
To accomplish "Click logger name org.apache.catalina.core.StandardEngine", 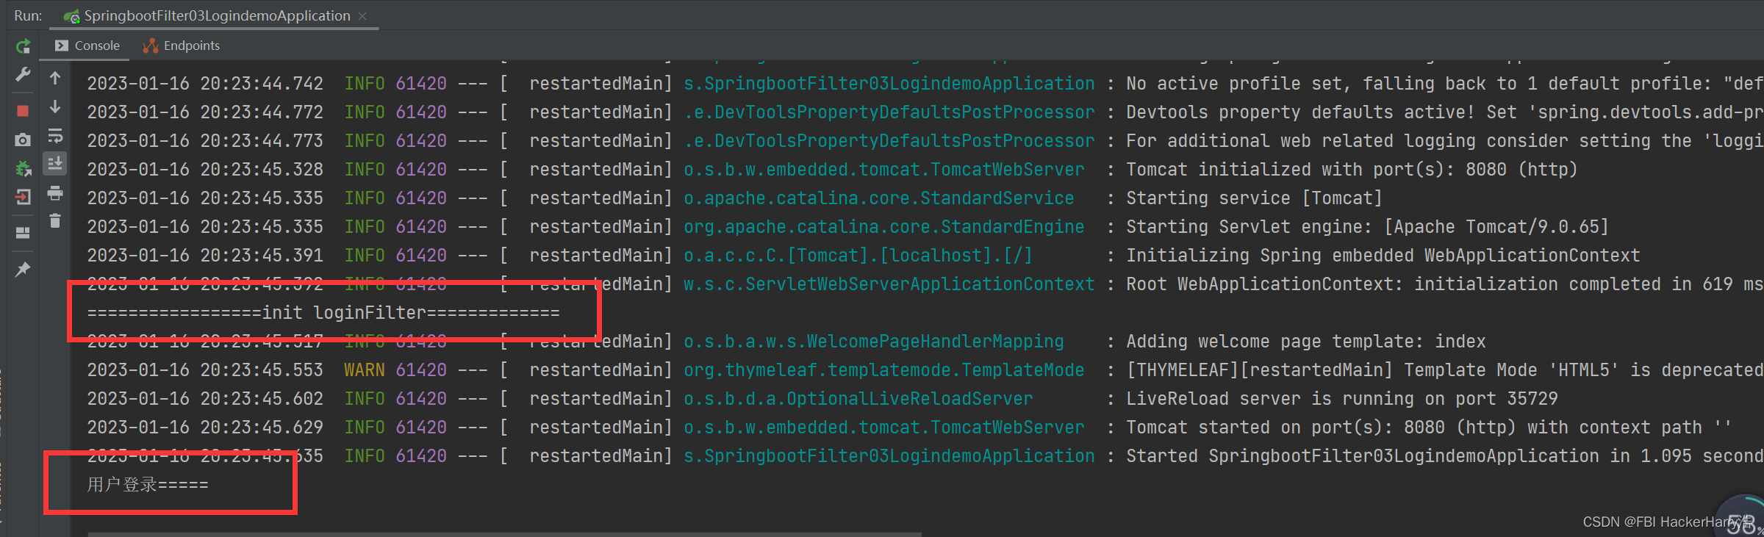I will tap(883, 227).
